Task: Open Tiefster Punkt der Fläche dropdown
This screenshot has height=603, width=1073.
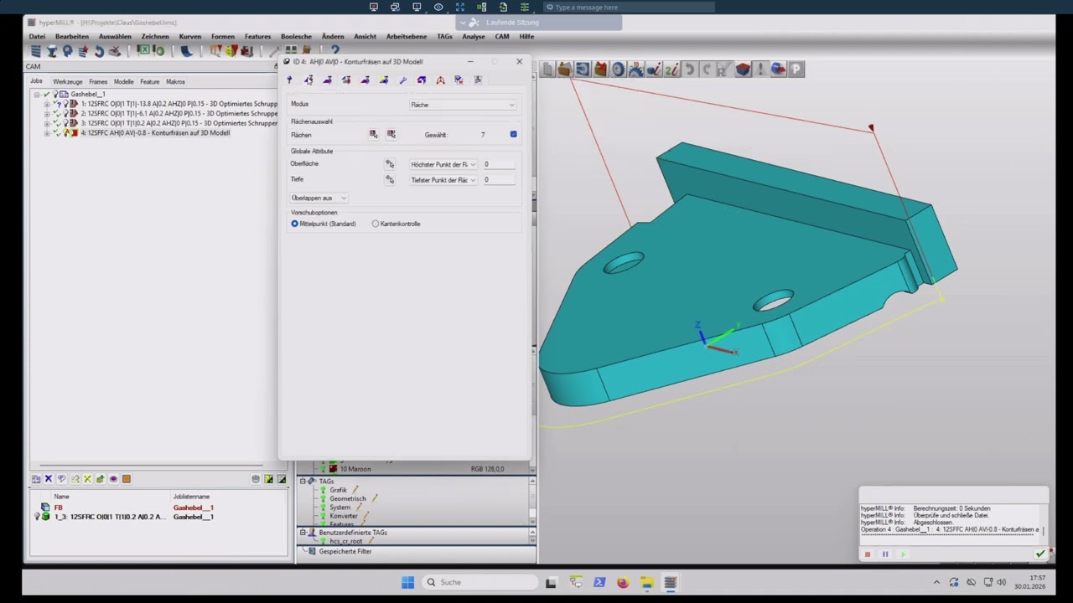Action: tap(443, 179)
